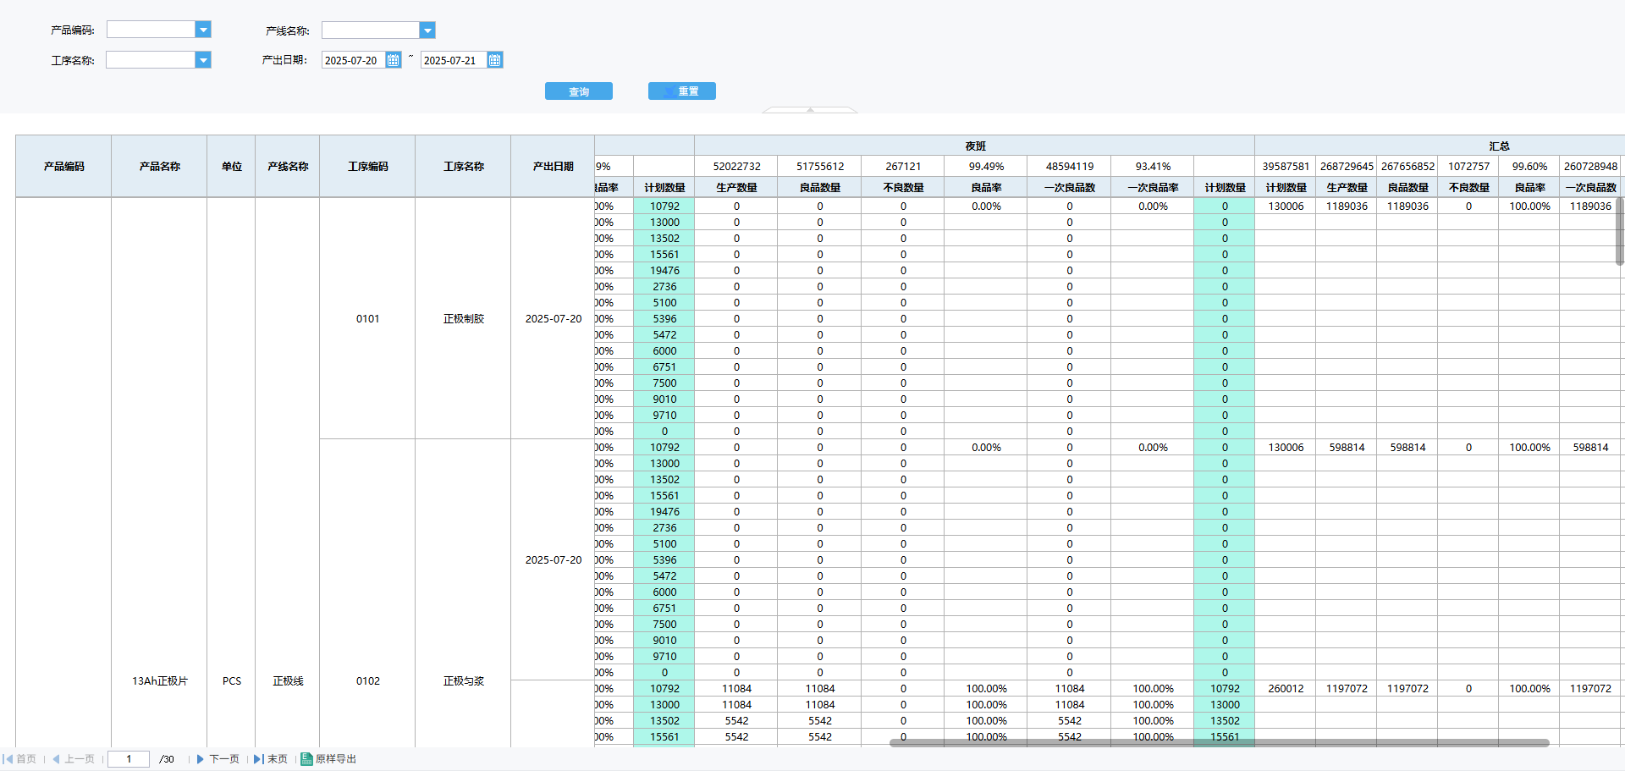Open the end date calendar picker
This screenshot has width=1625, height=771.
click(x=495, y=60)
